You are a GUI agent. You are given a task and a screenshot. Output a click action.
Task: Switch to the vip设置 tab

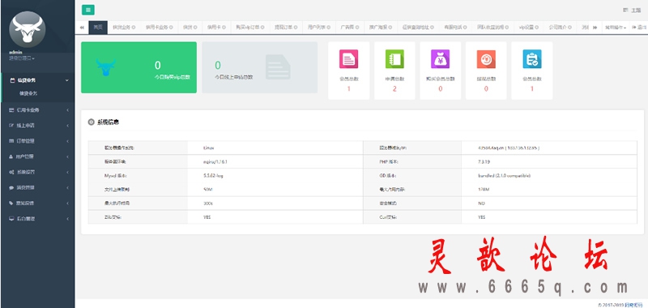[x=529, y=28]
